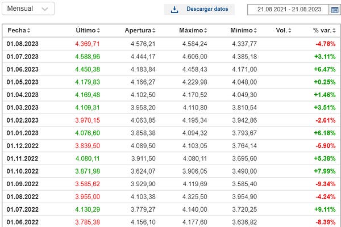
Task: Click the closing value 4.130,29
Action: click(88, 209)
